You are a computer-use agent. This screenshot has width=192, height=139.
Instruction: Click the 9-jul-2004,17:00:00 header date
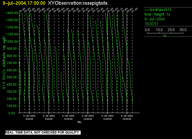(x=24, y=3)
